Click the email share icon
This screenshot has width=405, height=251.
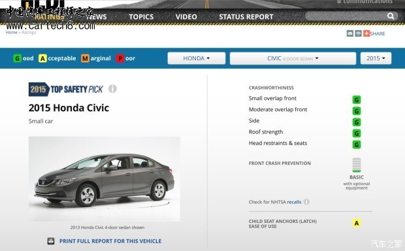pos(350,33)
